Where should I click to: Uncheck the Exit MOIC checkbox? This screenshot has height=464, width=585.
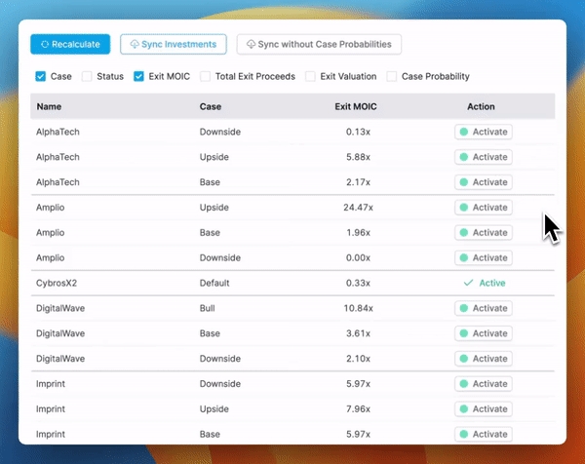coord(139,76)
